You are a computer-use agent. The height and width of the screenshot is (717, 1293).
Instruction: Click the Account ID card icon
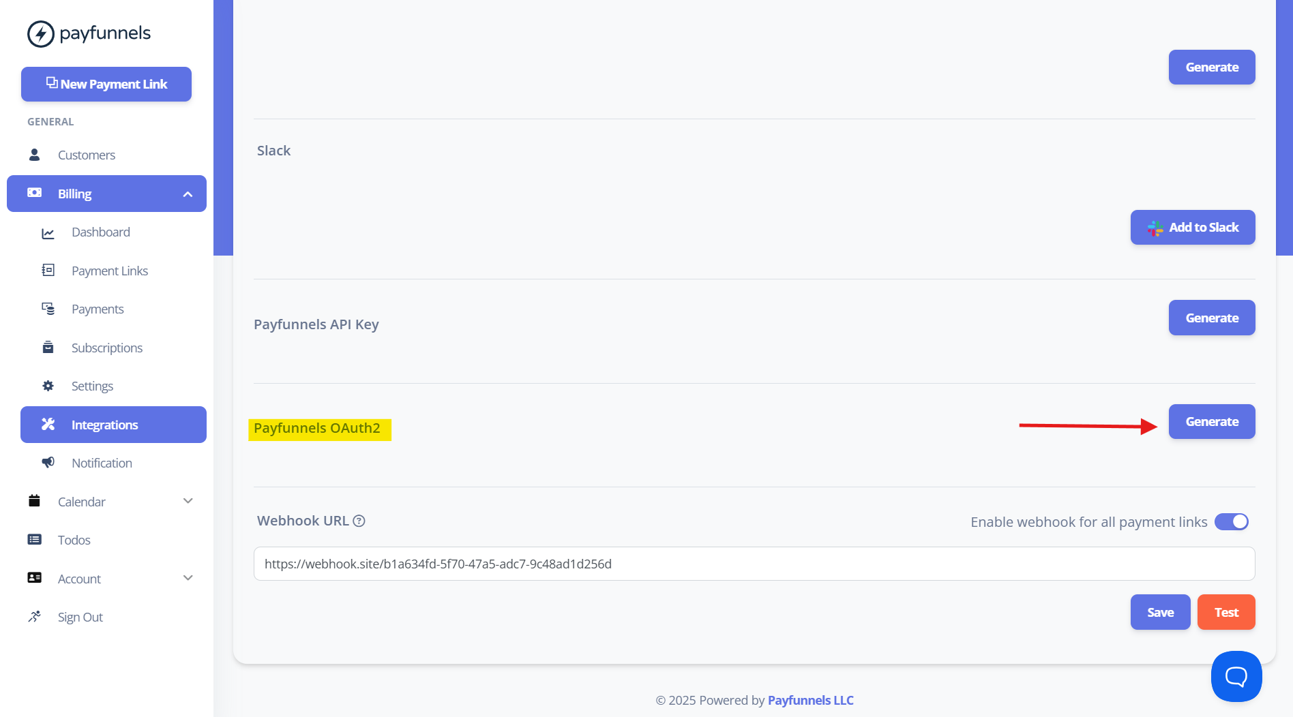pos(34,578)
